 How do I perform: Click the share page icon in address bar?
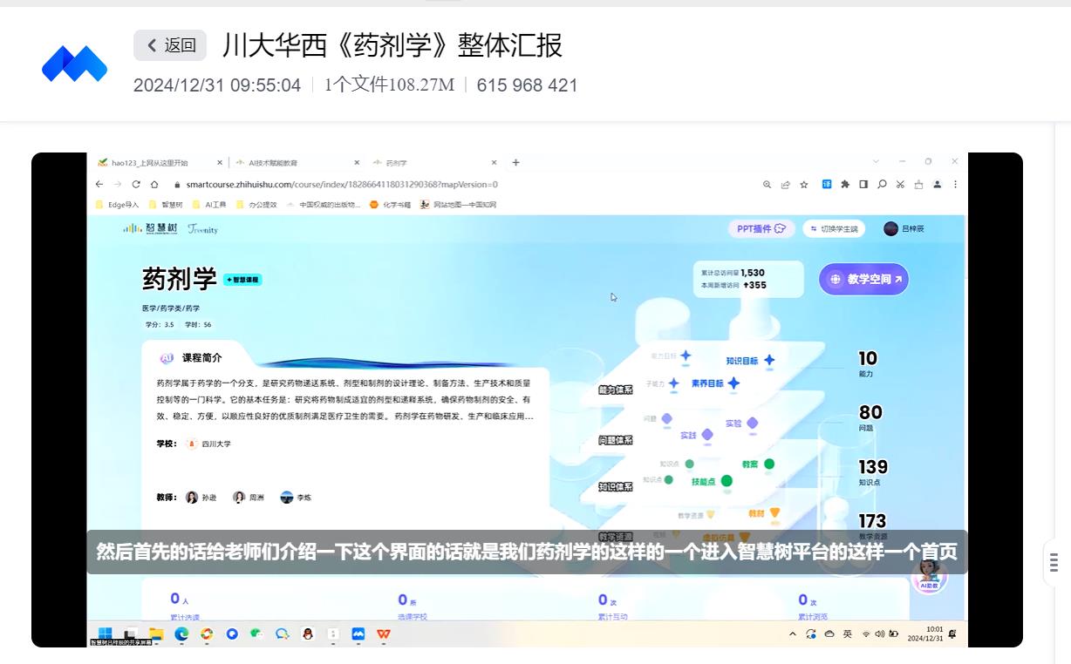click(x=785, y=184)
